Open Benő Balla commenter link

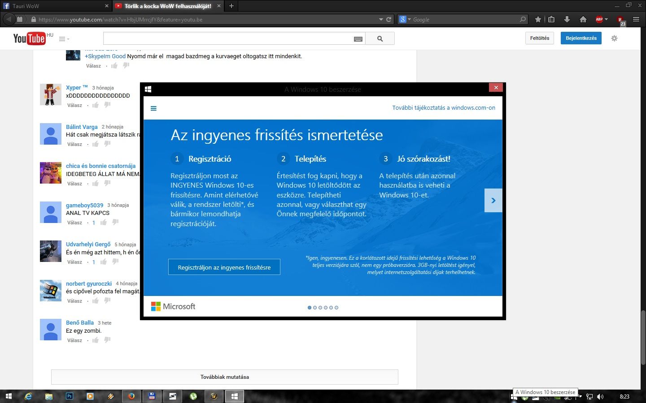pos(80,322)
